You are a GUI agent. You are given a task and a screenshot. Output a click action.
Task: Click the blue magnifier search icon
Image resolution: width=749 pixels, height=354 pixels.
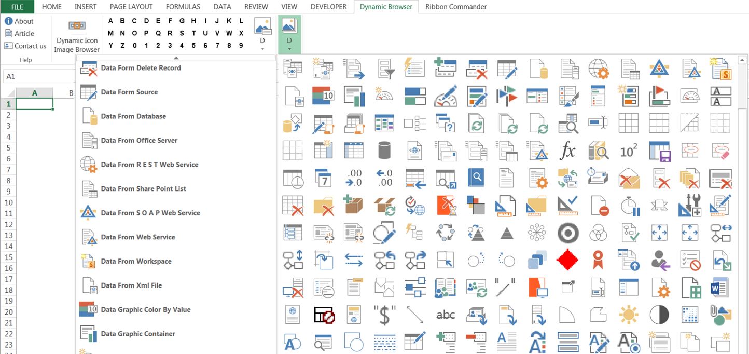tap(476, 178)
